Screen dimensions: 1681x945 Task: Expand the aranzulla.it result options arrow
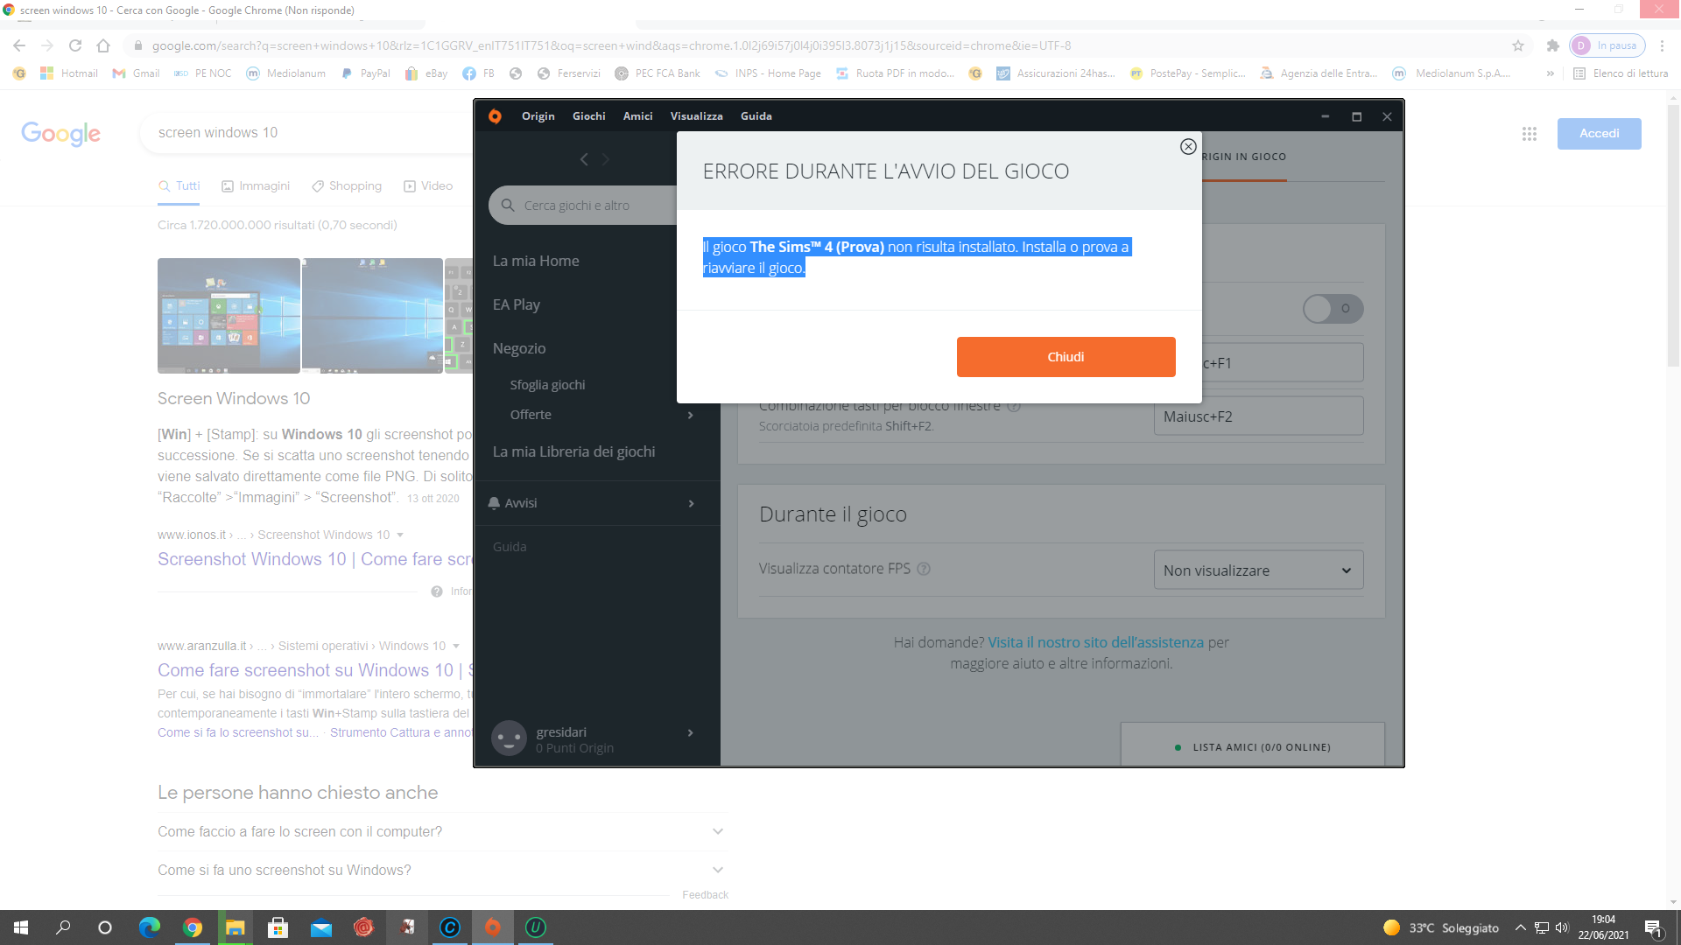click(x=456, y=646)
